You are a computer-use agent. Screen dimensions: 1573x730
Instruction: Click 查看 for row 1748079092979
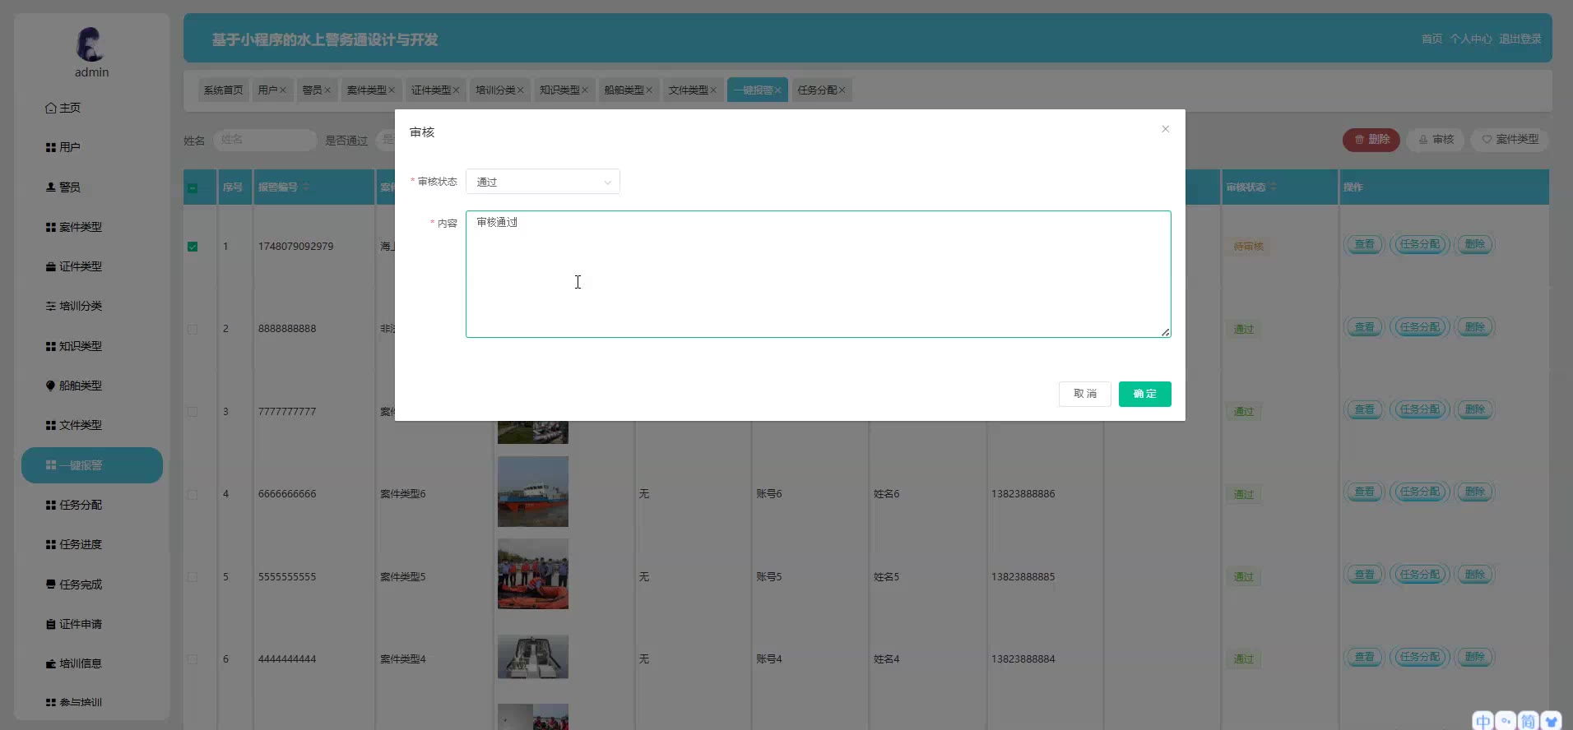coord(1364,244)
